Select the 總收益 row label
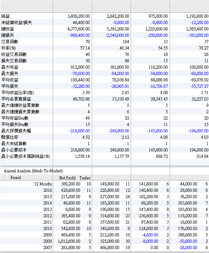Screen dimensions: 209x253 point(7,29)
